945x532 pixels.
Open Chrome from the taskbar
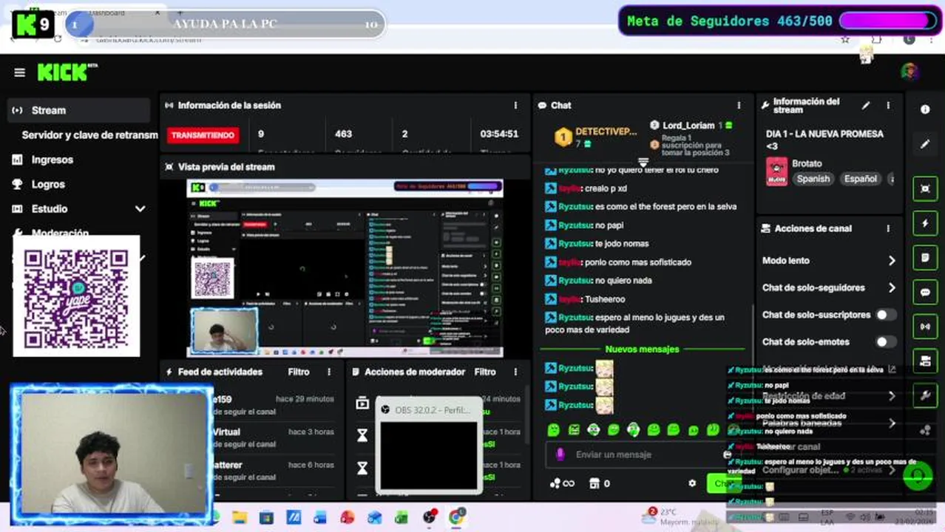click(456, 516)
